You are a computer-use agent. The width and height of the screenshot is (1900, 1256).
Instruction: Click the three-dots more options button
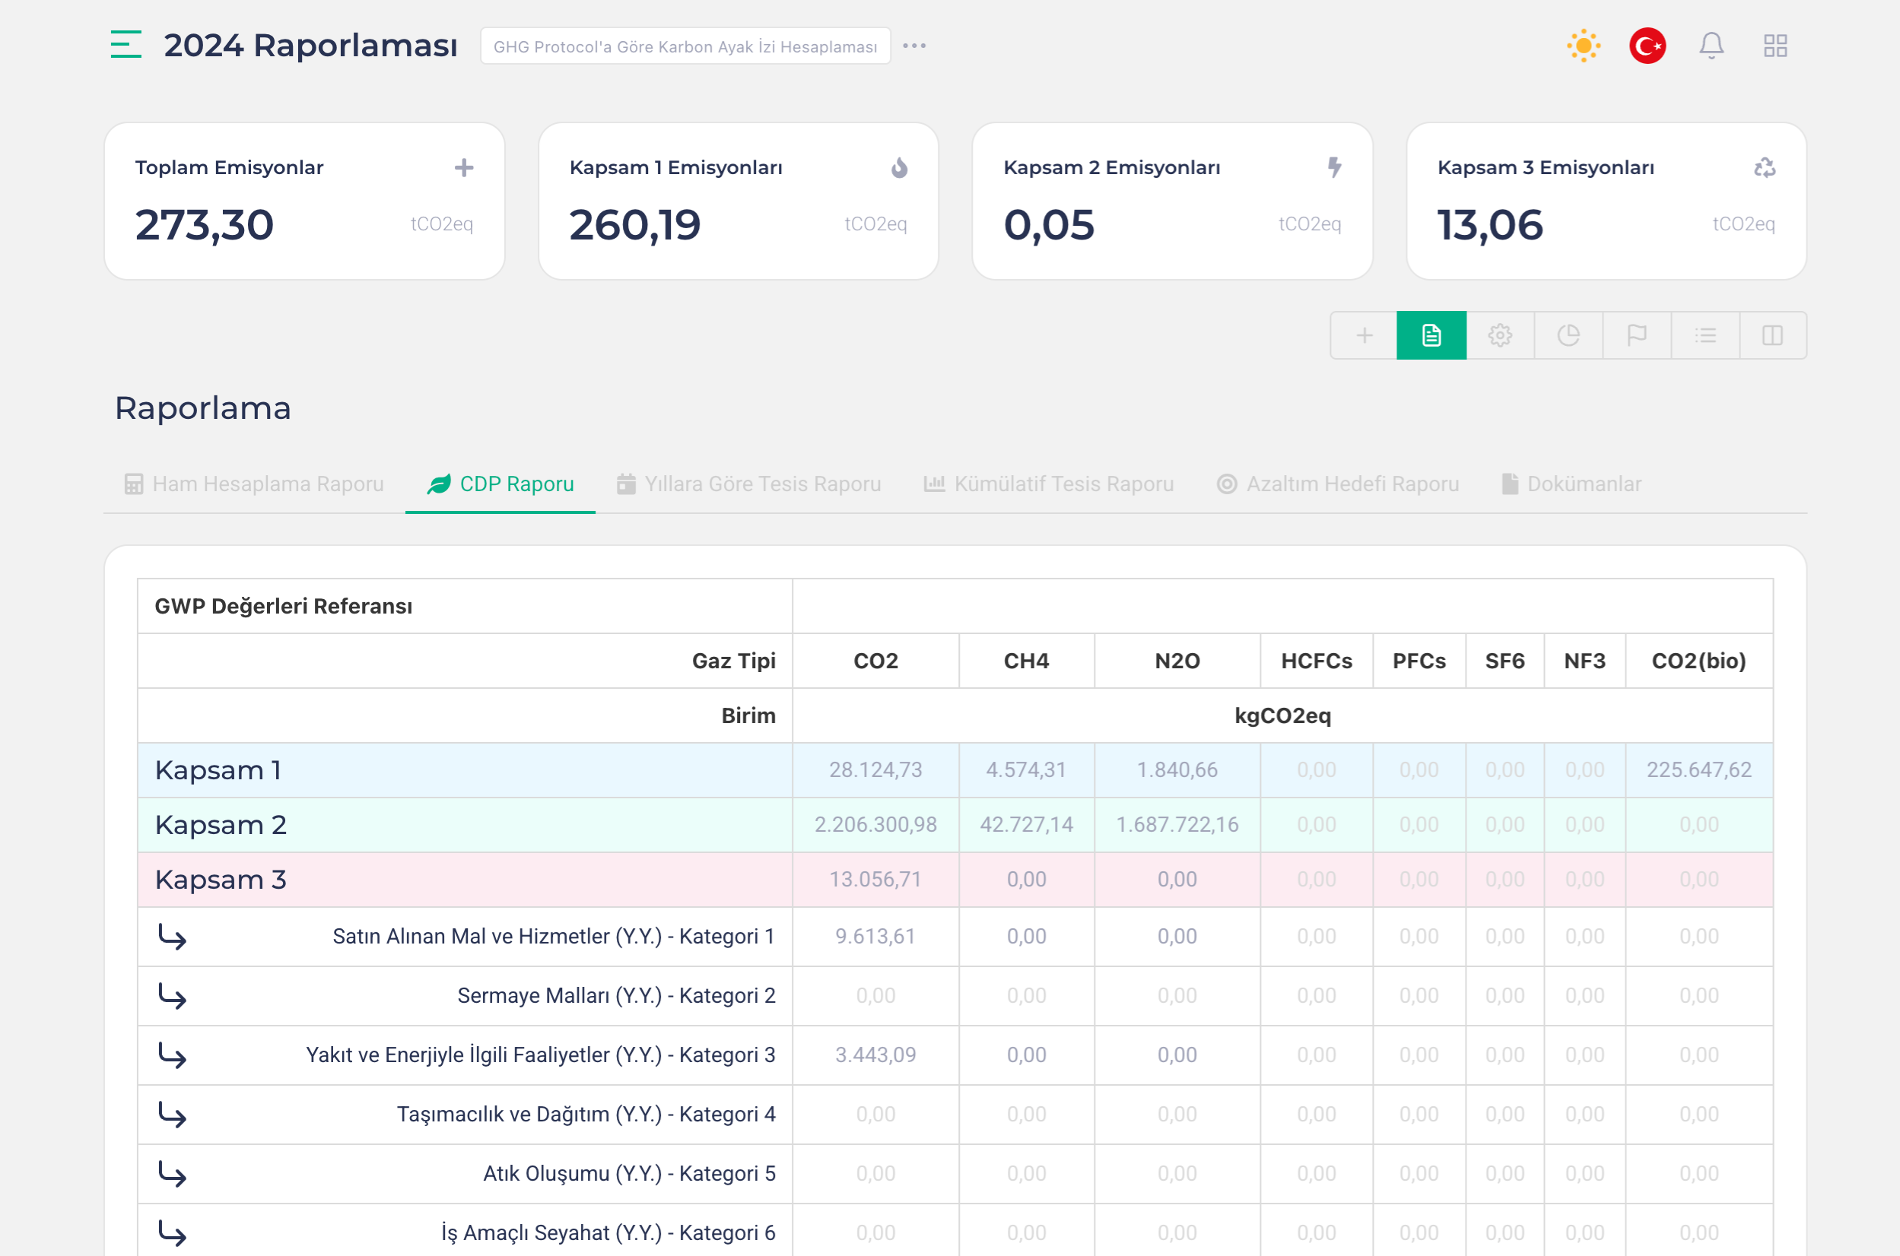click(x=914, y=46)
